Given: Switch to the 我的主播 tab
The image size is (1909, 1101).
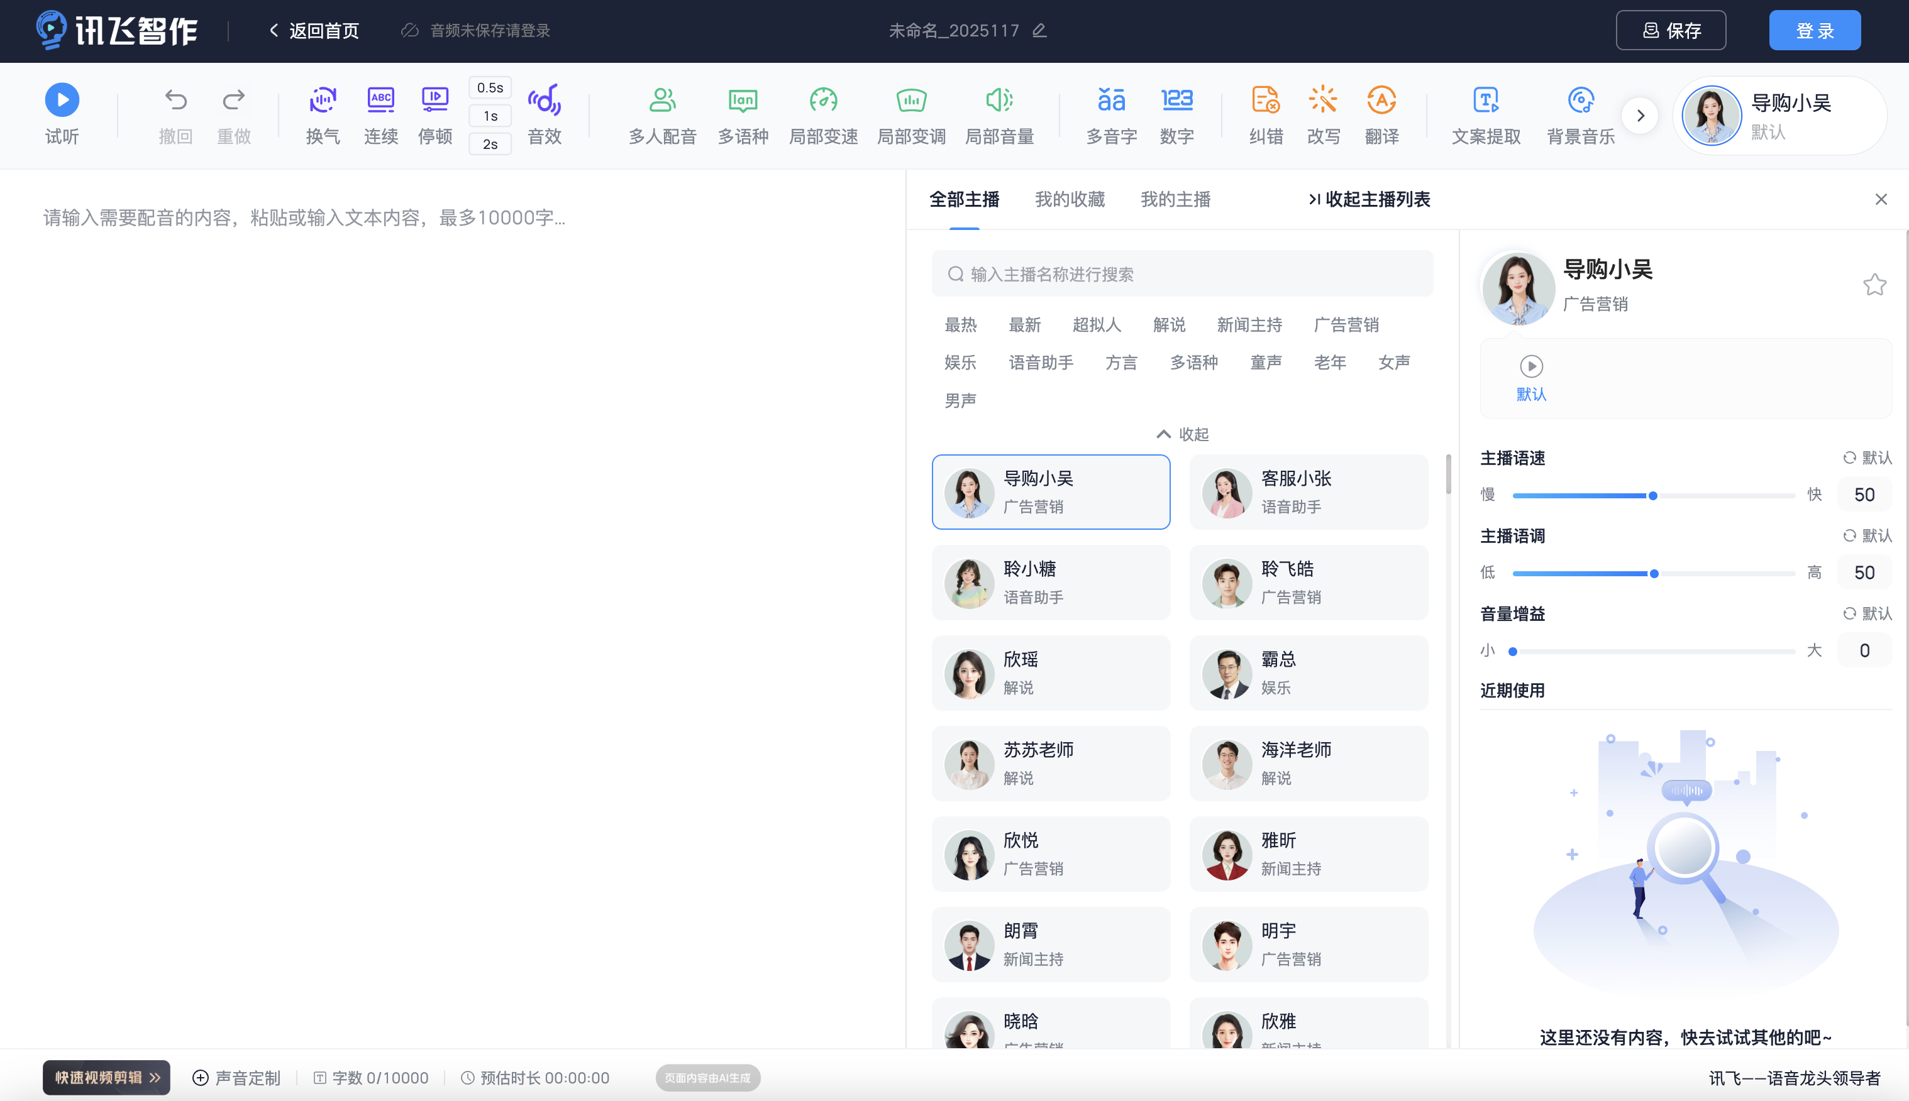Looking at the screenshot, I should [x=1175, y=199].
